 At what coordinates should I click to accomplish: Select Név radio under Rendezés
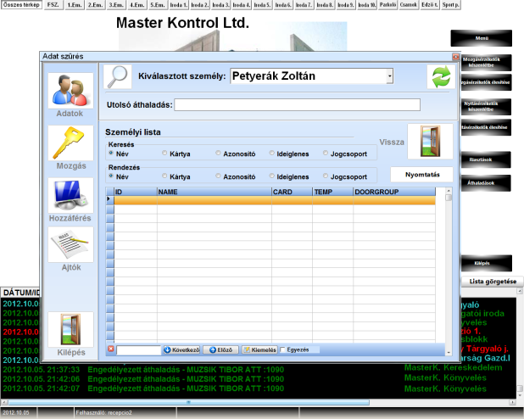click(x=111, y=176)
